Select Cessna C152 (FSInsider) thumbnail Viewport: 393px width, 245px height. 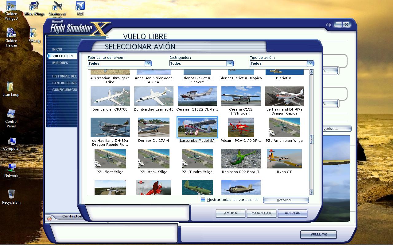click(241, 96)
